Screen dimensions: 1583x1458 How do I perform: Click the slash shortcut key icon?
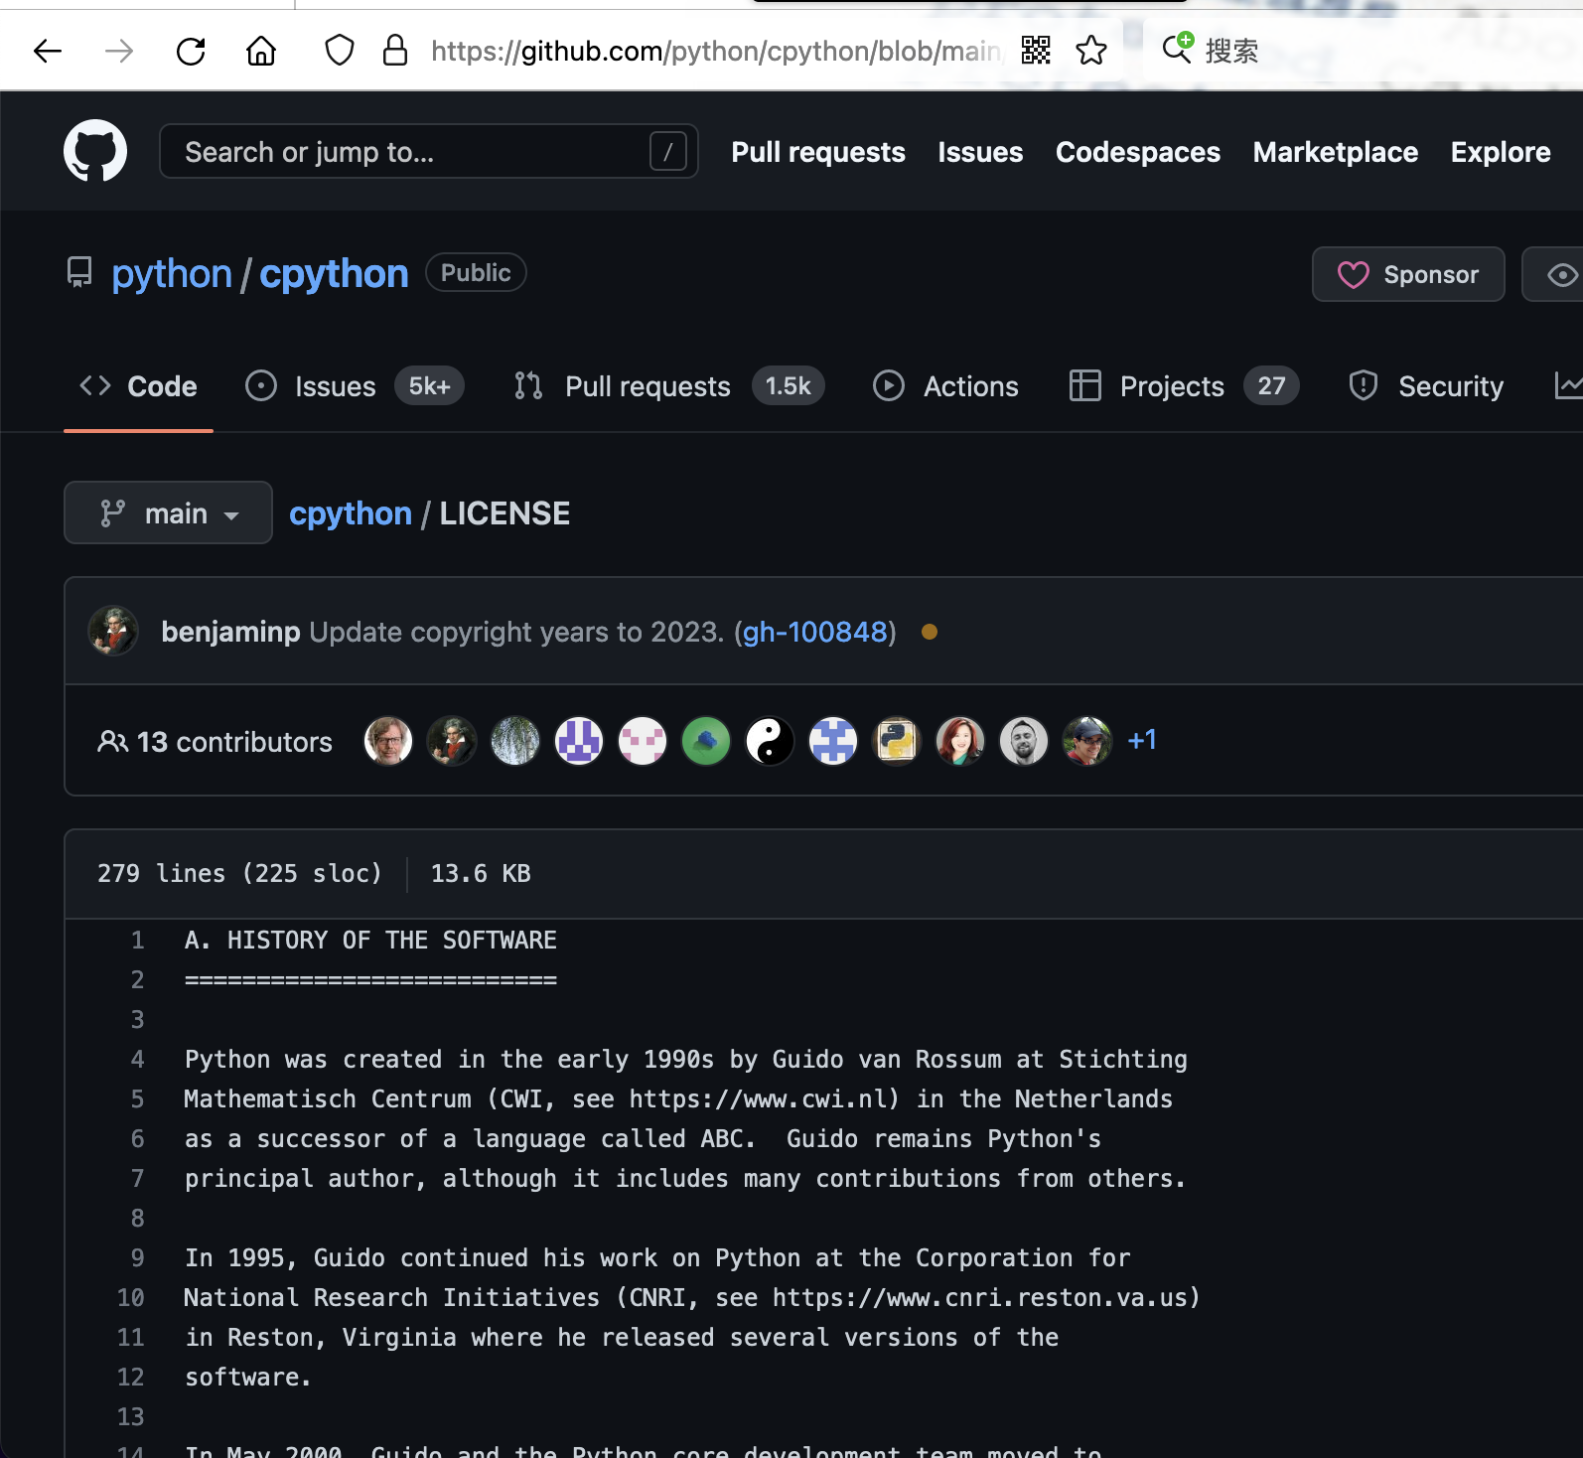(x=668, y=151)
